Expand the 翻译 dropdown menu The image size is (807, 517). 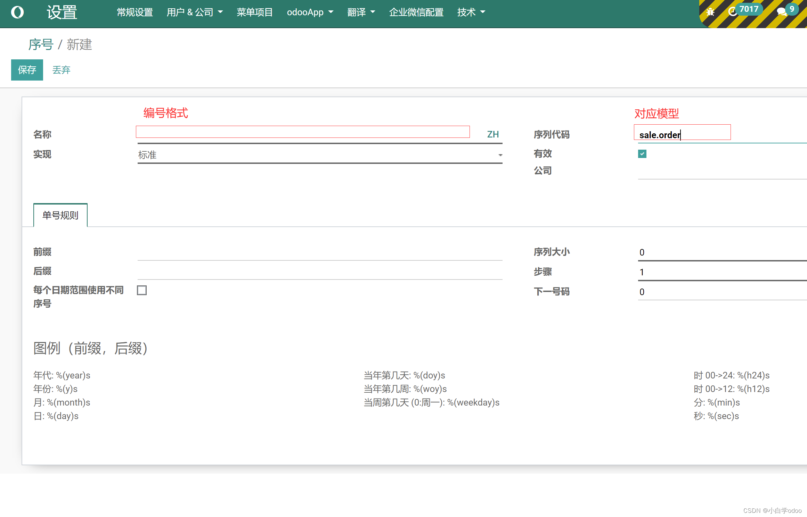click(x=361, y=12)
